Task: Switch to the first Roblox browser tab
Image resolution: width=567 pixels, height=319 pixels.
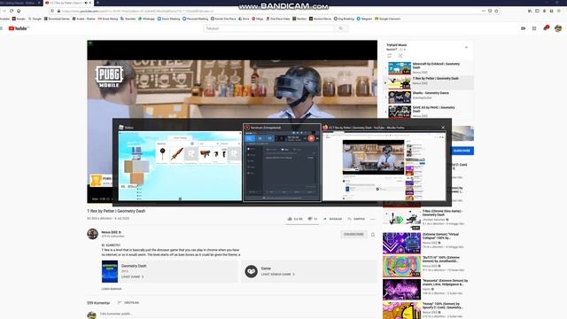Action: pos(21,3)
